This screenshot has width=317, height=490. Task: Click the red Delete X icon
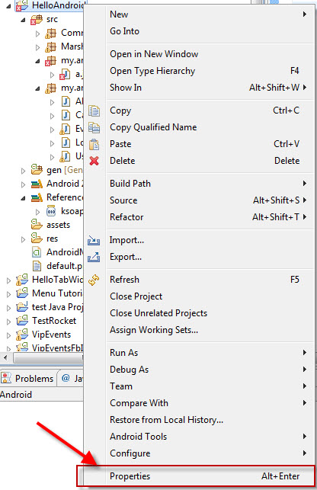point(94,161)
